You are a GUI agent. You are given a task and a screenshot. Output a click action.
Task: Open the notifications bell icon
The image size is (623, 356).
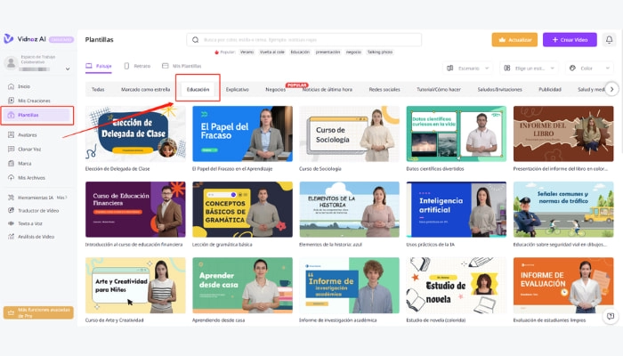click(609, 40)
